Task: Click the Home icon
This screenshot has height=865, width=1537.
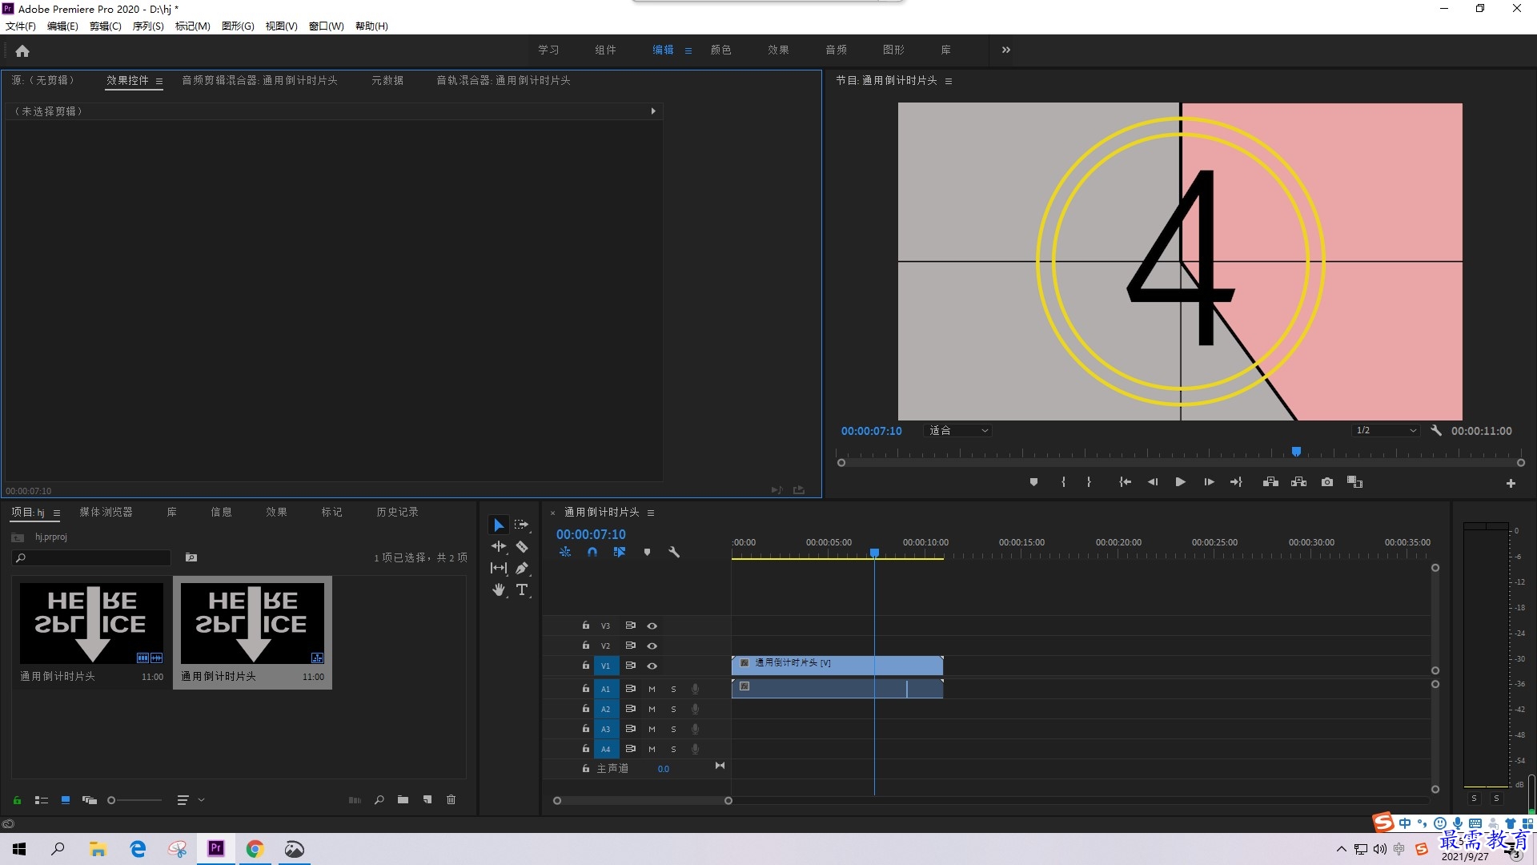Action: click(22, 50)
